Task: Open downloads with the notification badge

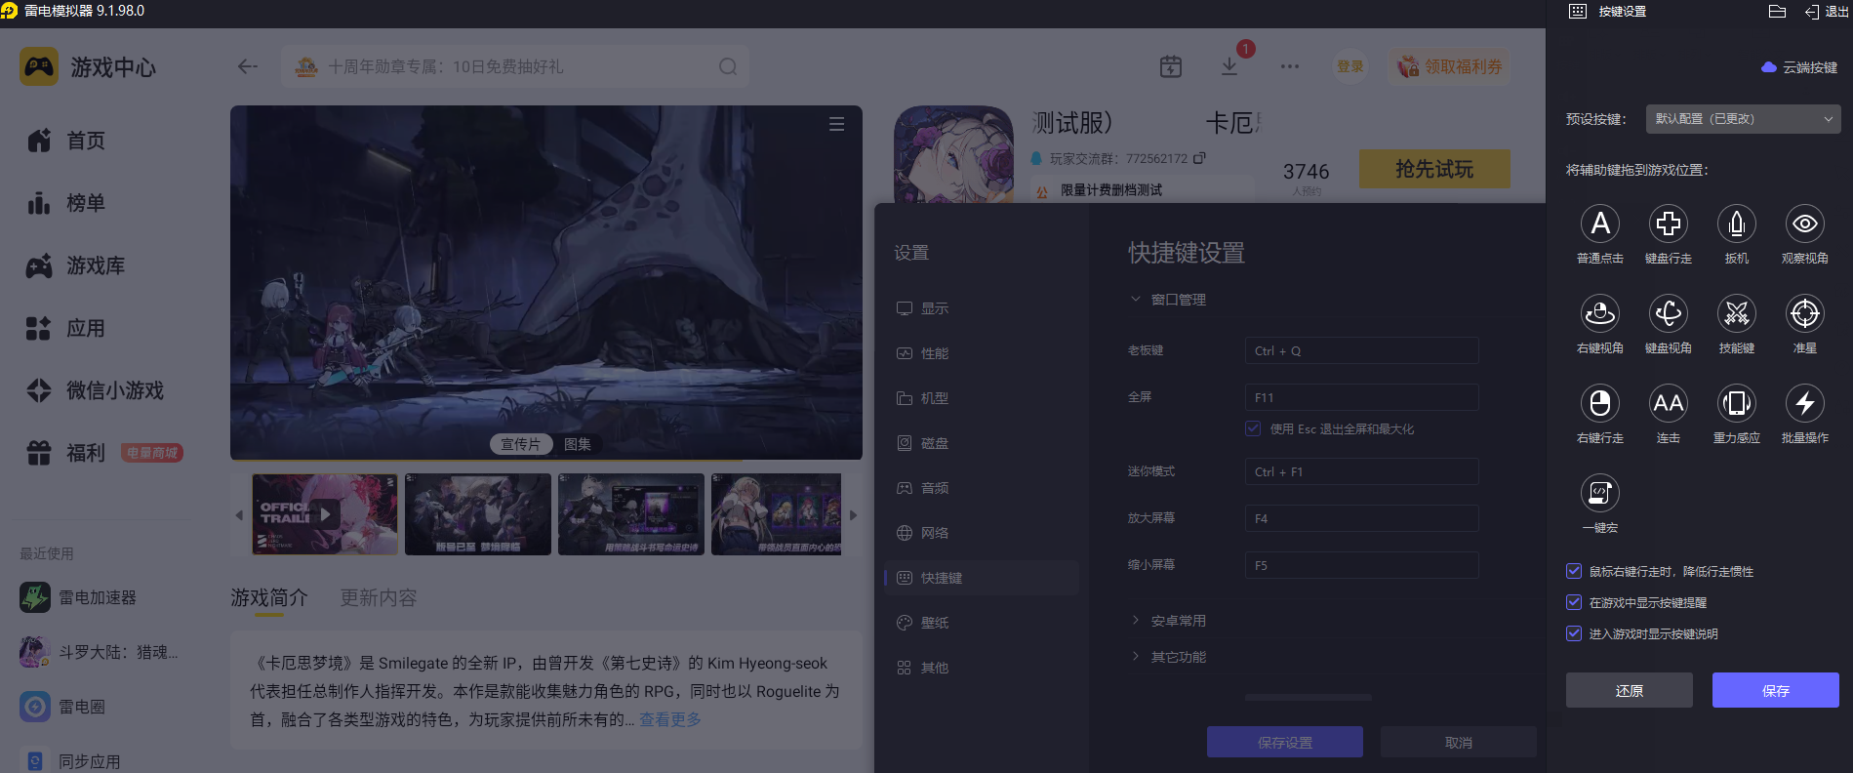Action: coord(1229,66)
